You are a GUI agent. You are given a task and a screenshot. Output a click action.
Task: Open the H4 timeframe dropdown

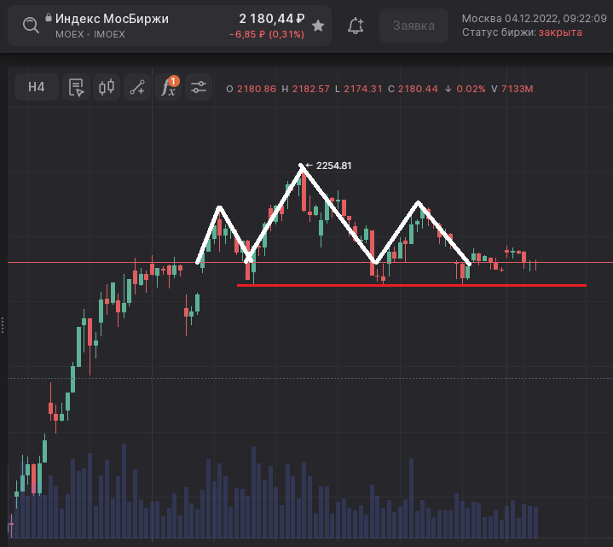click(x=37, y=87)
